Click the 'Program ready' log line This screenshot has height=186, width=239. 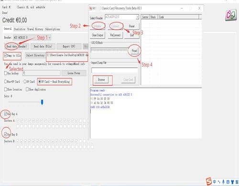click(x=98, y=90)
